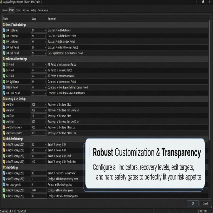213x213 pixels.
Task: Click the Indicator & Filter Settings section icon
Action: coord(4,59)
